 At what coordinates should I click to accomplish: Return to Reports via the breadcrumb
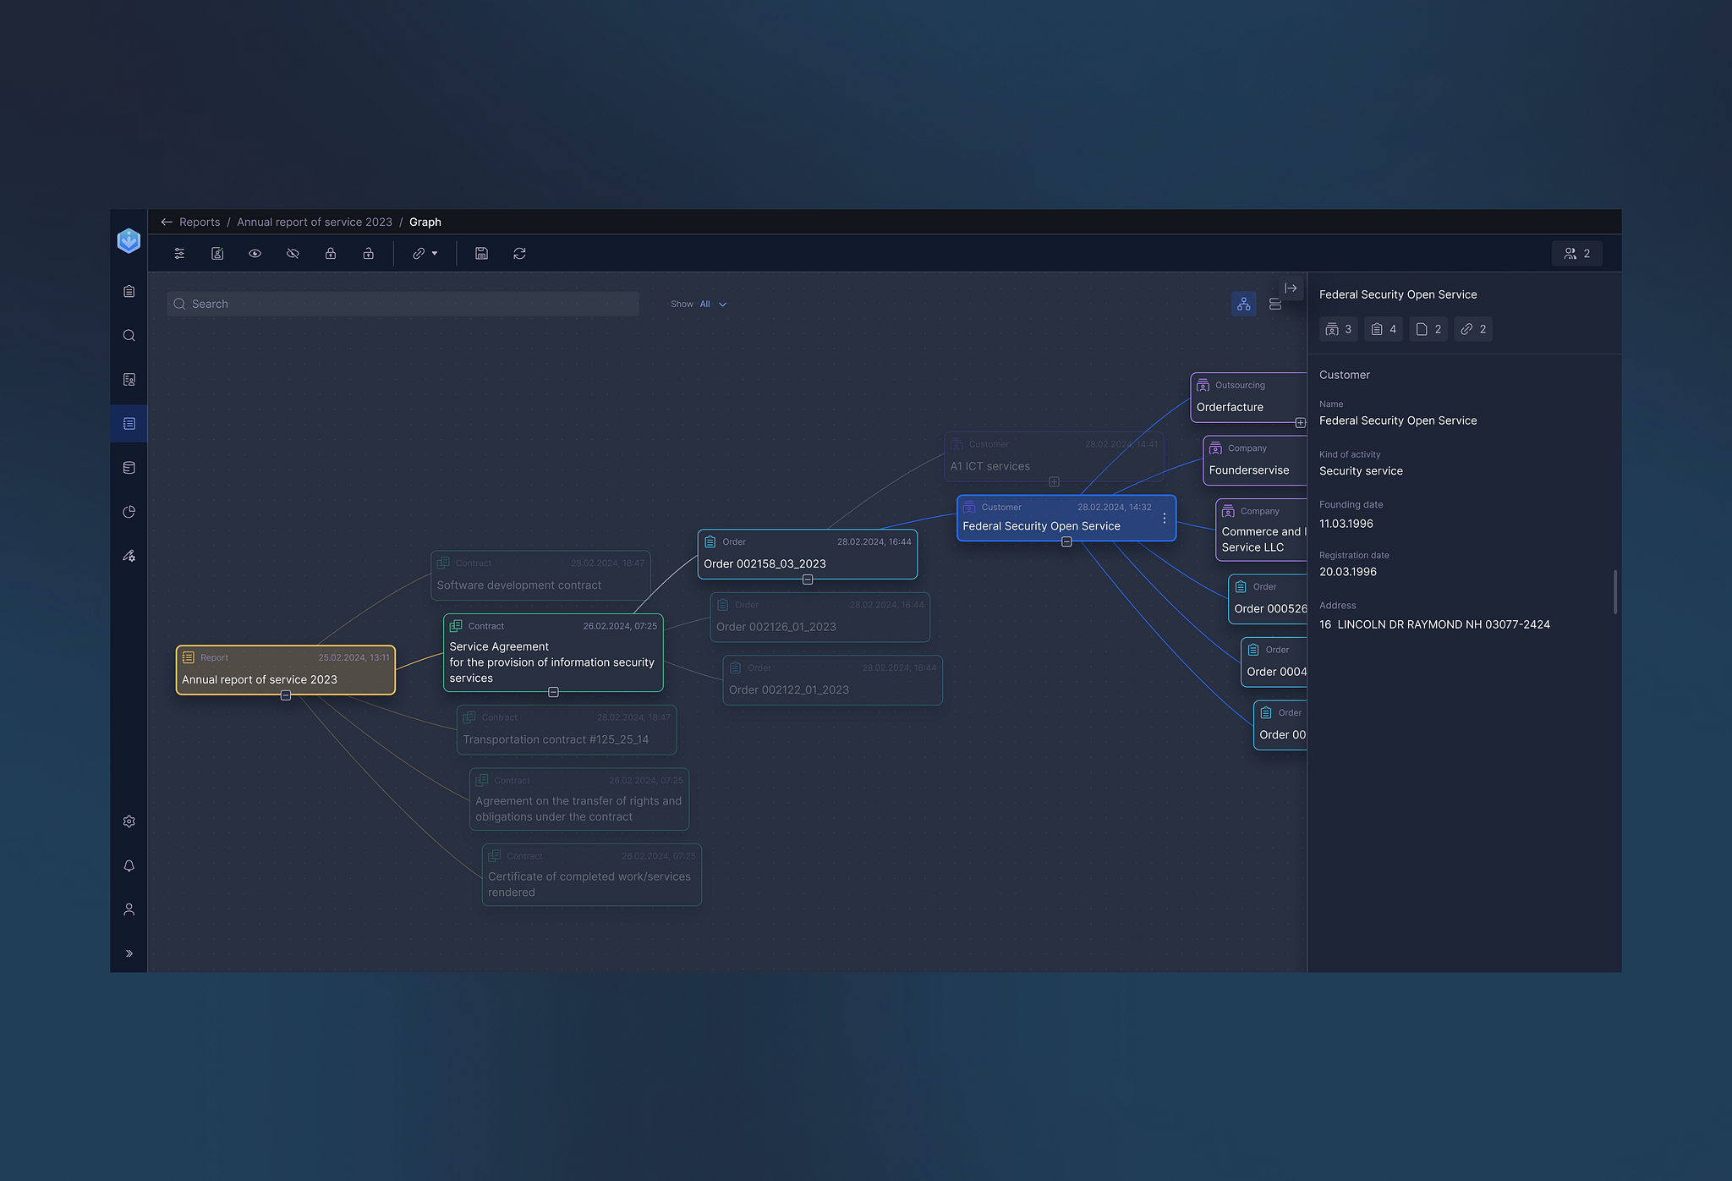200,222
